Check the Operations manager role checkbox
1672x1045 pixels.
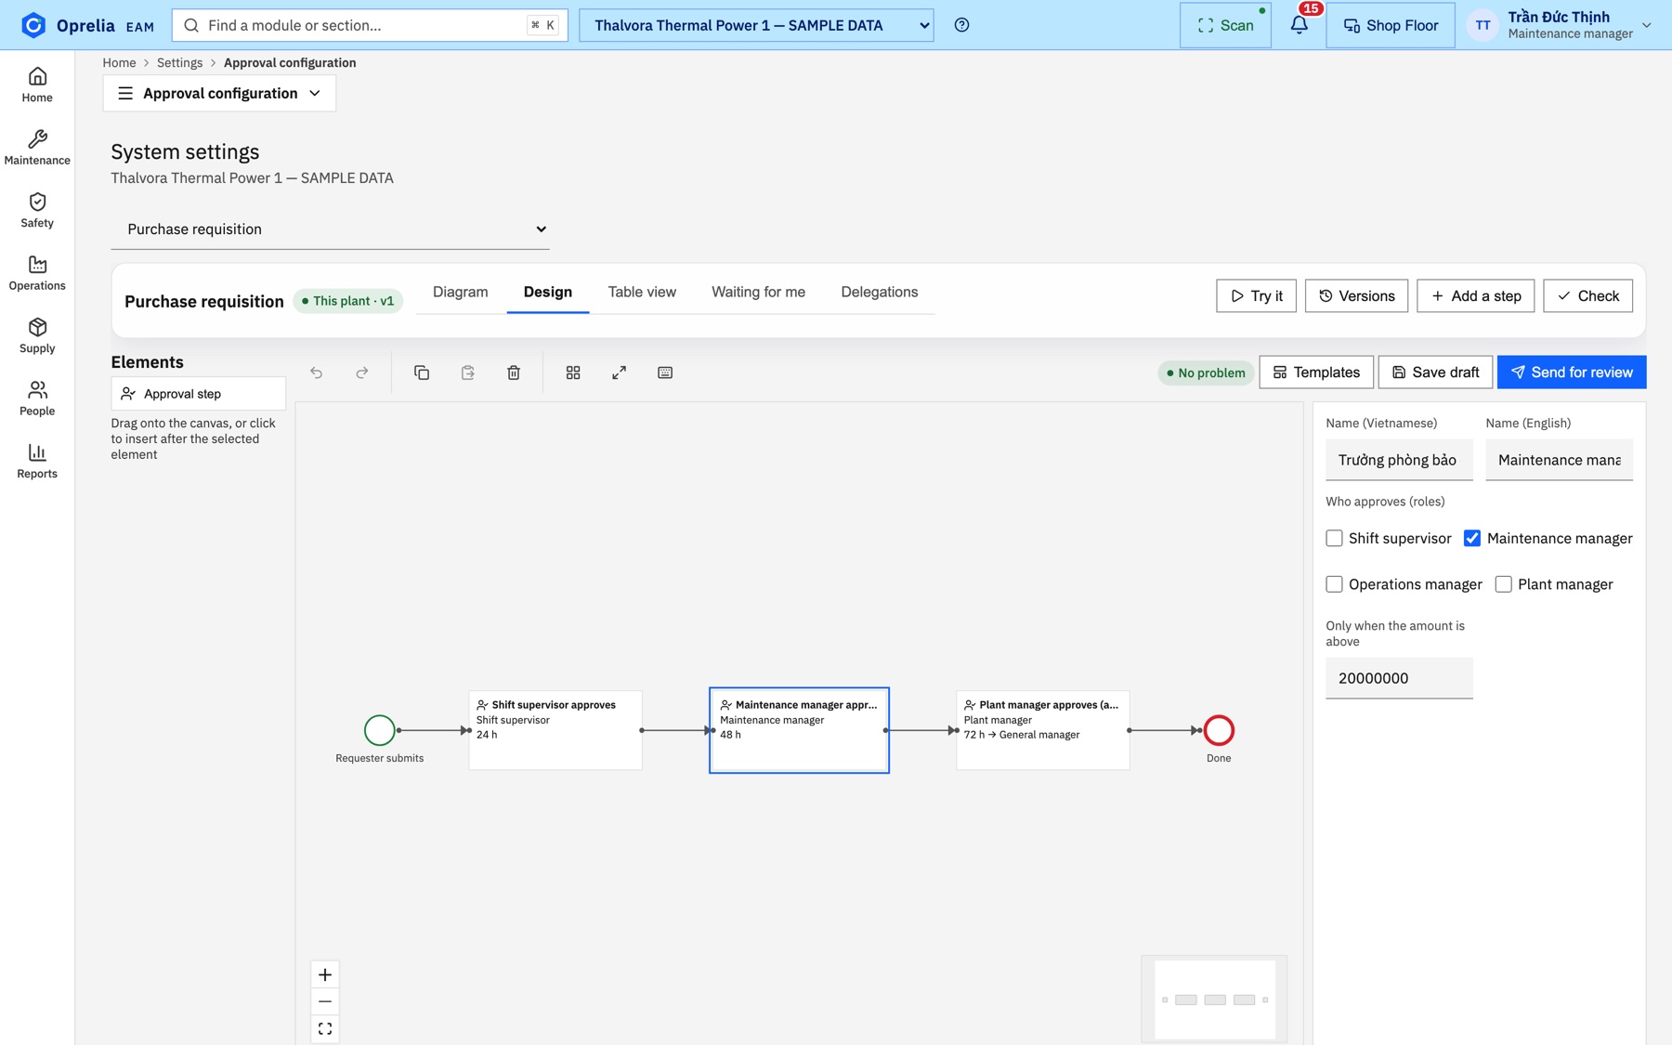tap(1335, 584)
